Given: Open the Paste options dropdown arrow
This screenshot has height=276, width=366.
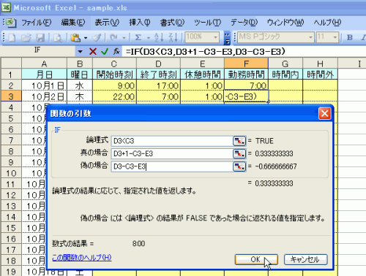Looking at the screenshot, I should pos(86,38).
